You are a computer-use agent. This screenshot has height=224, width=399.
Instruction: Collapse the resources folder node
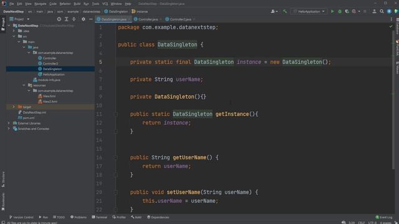24,85
